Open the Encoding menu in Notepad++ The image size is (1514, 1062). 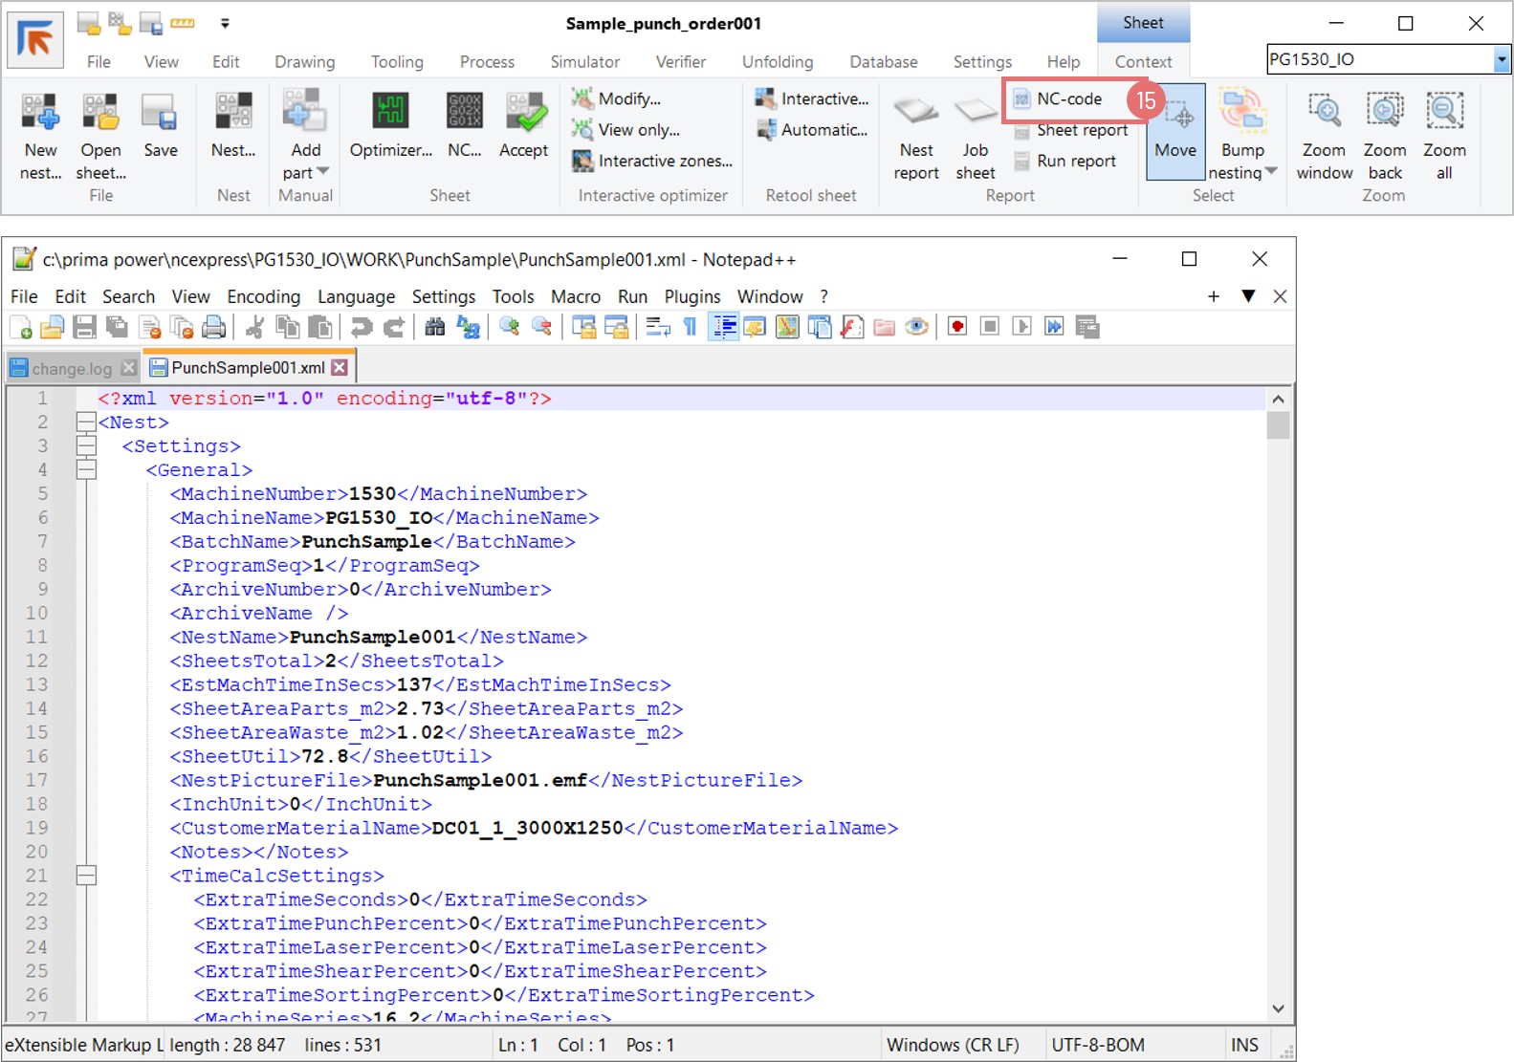point(263,297)
